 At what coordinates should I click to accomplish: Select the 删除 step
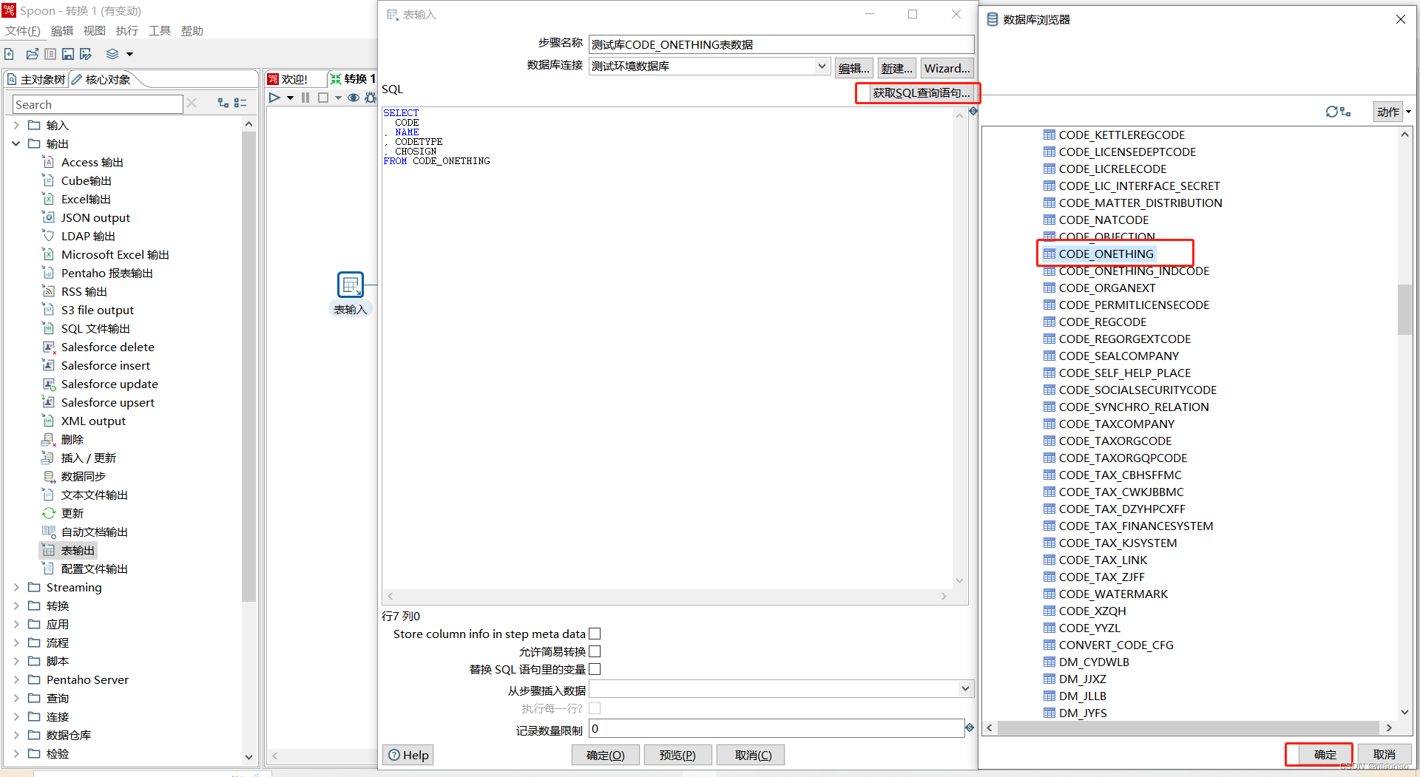pos(72,439)
